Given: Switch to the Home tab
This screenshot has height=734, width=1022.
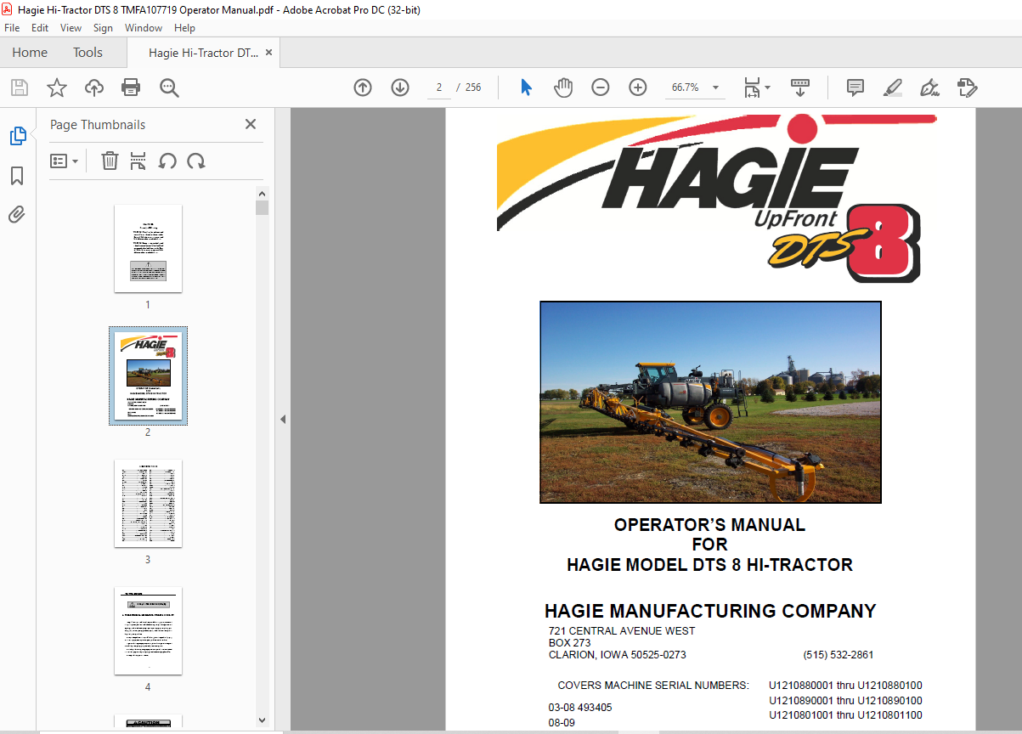Looking at the screenshot, I should click(x=30, y=53).
